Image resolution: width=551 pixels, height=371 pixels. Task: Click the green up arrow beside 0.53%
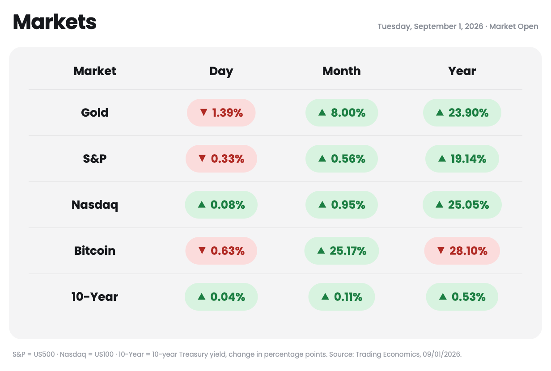click(x=443, y=297)
